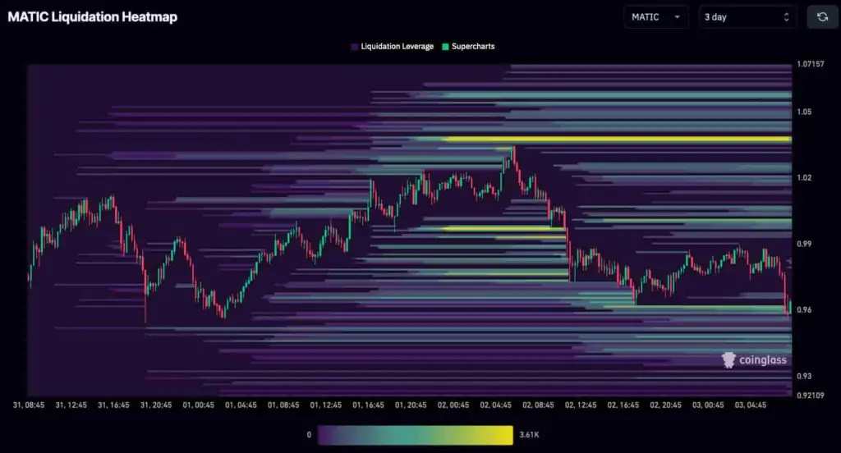
Task: Click the 03, 04:45 time label
Action: [x=751, y=405]
